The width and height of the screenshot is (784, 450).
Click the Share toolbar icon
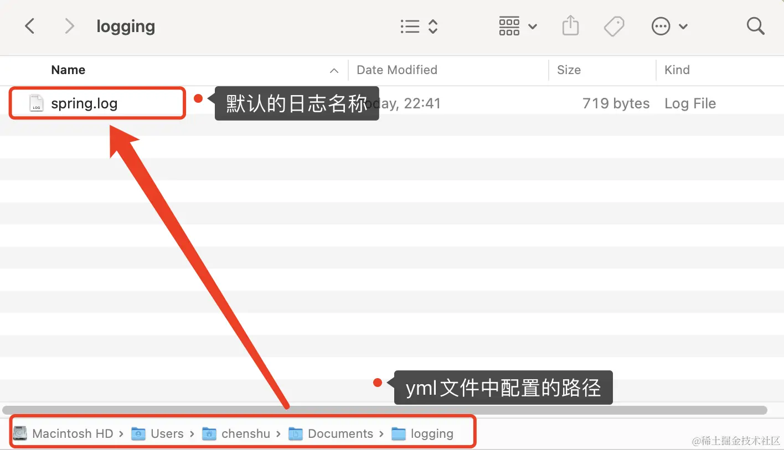[570, 25]
